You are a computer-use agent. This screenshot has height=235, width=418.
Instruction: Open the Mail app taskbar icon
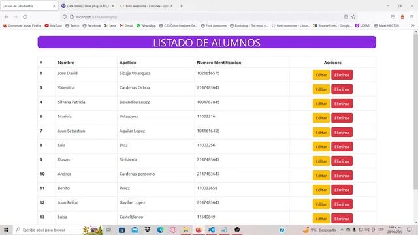135,230
